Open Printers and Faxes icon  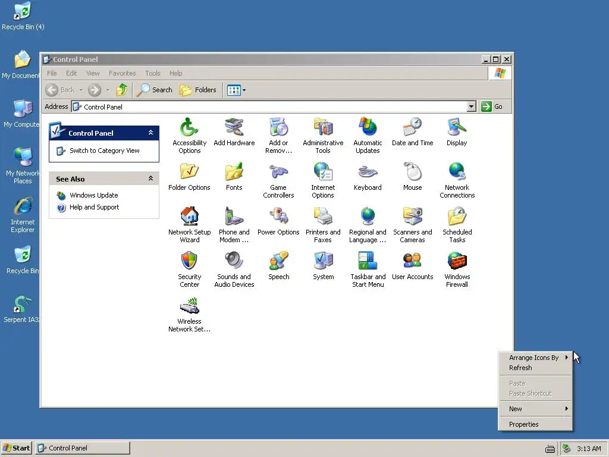(x=323, y=225)
